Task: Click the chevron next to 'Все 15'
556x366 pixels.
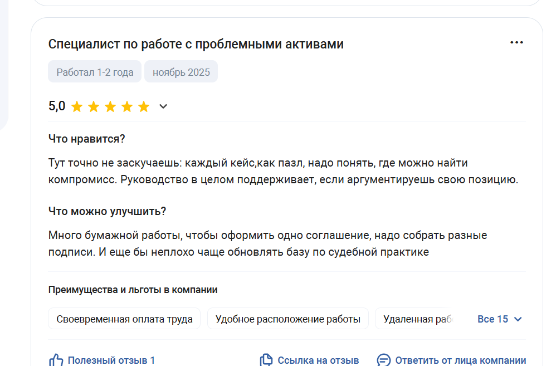Action: (x=518, y=319)
